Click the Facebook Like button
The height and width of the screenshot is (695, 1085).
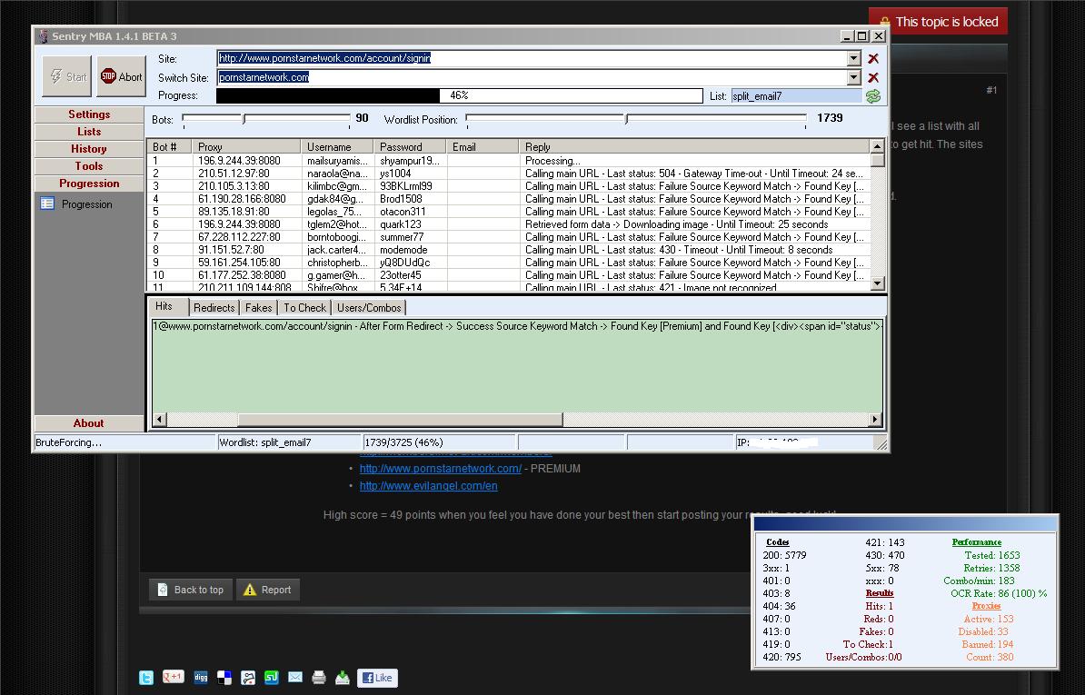point(377,678)
